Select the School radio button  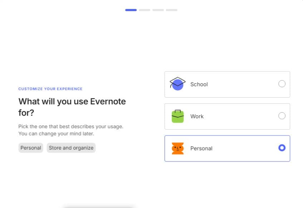click(x=282, y=84)
